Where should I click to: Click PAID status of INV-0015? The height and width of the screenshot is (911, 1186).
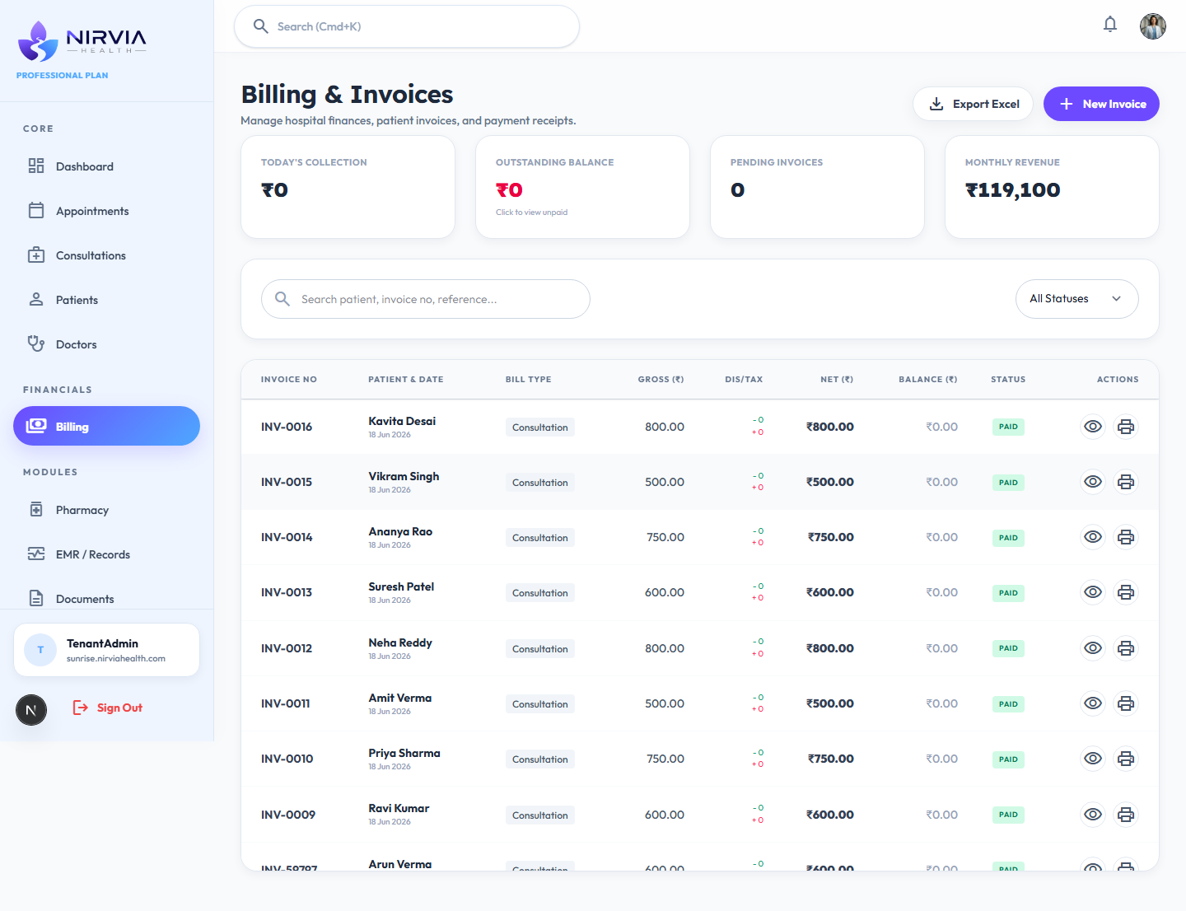coord(1008,483)
